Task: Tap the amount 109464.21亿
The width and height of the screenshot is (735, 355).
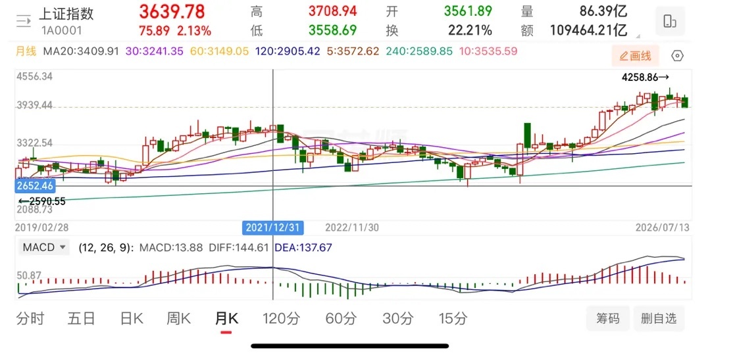Action: click(589, 31)
